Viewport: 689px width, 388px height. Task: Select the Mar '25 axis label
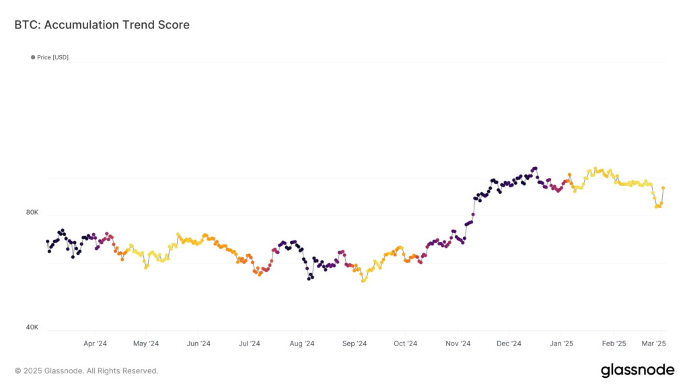[654, 344]
